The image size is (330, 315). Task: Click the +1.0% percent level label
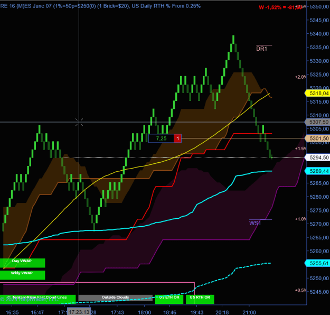(300, 219)
